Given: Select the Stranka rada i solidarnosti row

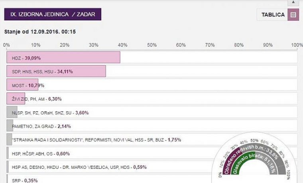Looking at the screenshot, I should point(152,139).
